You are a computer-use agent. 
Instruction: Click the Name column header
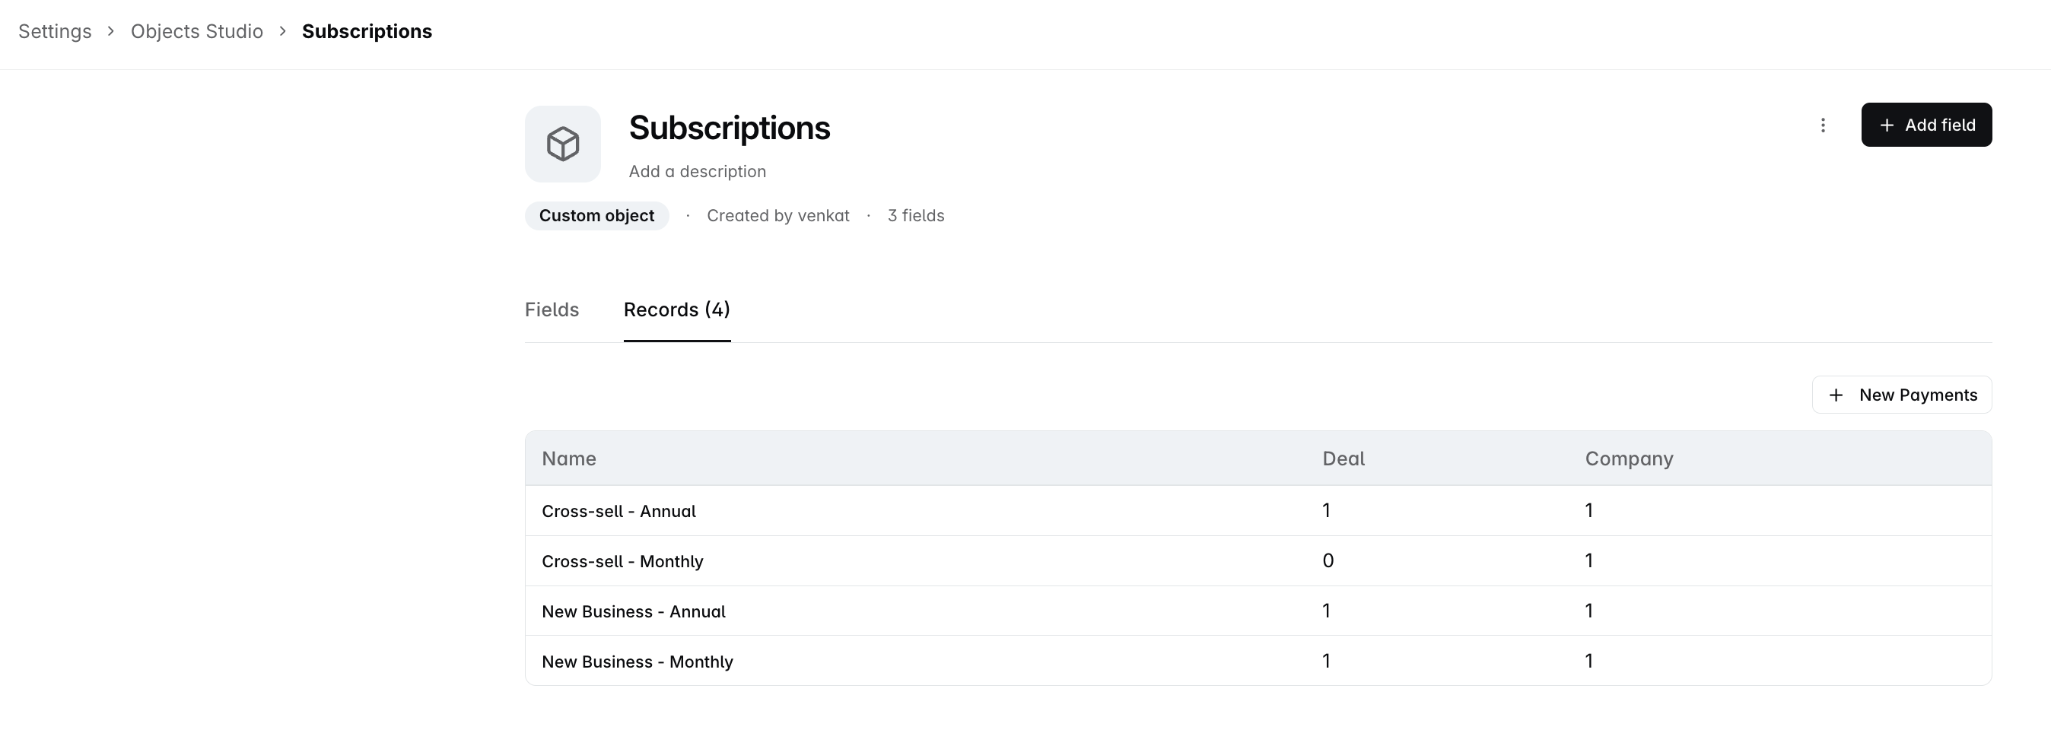568,459
